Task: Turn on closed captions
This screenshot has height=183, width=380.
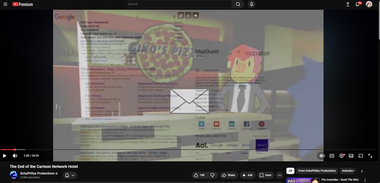Action: [332, 156]
